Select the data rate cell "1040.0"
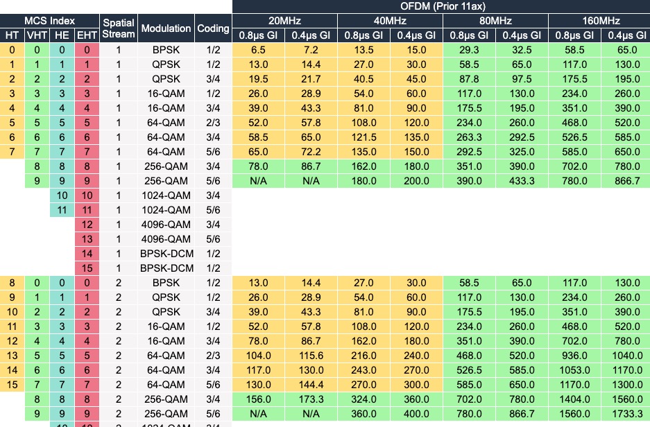This screenshot has width=650, height=427. coord(626,356)
